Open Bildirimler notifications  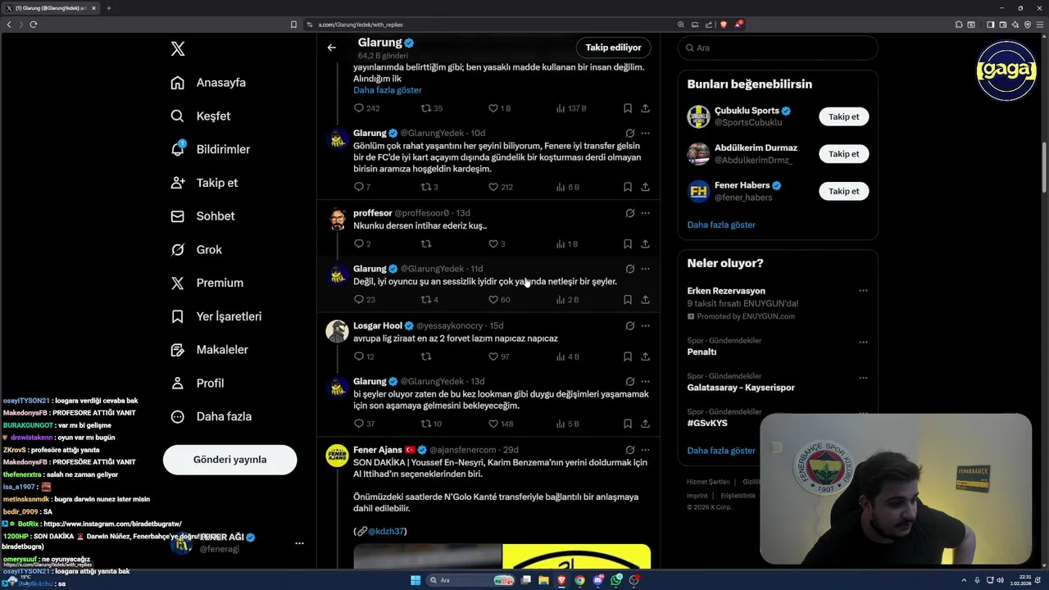211,149
